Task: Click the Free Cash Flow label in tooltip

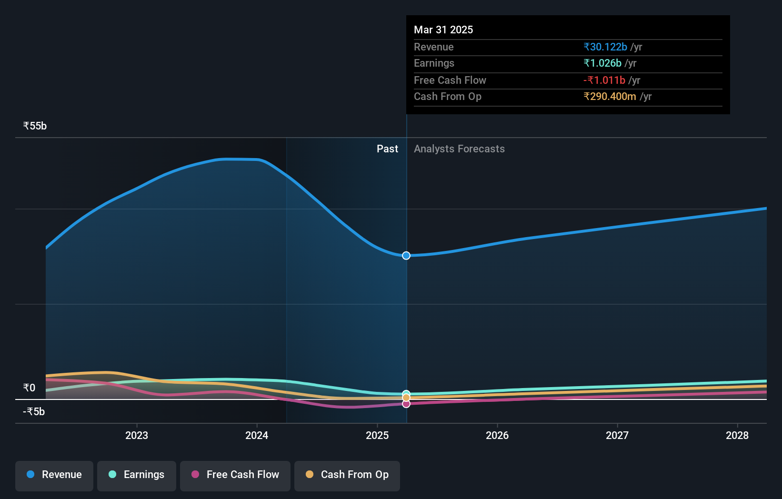Action: 450,80
